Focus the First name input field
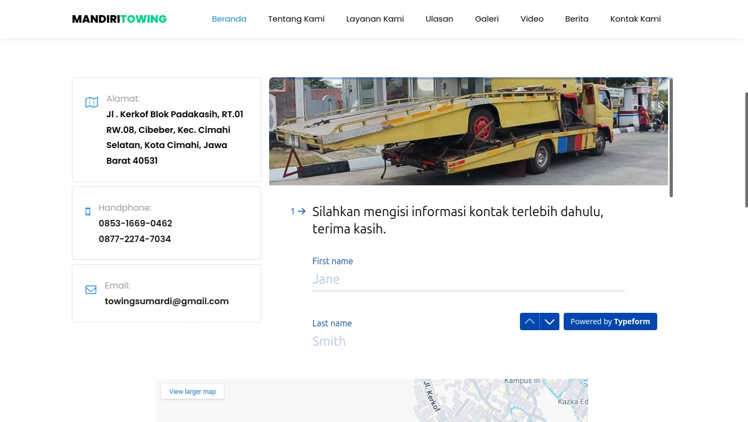The width and height of the screenshot is (748, 422). tap(468, 279)
